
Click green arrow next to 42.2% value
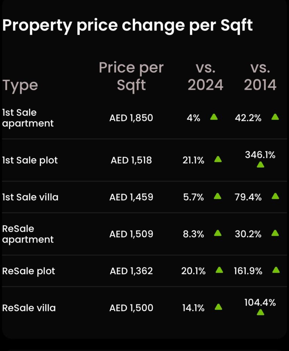275,117
